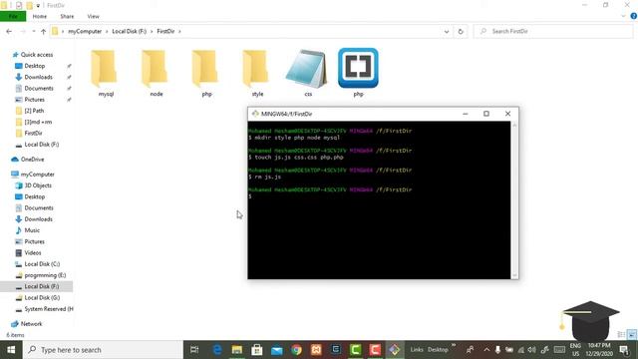Switch to large icons view layout
The height and width of the screenshot is (359, 638).
pyautogui.click(x=631, y=335)
